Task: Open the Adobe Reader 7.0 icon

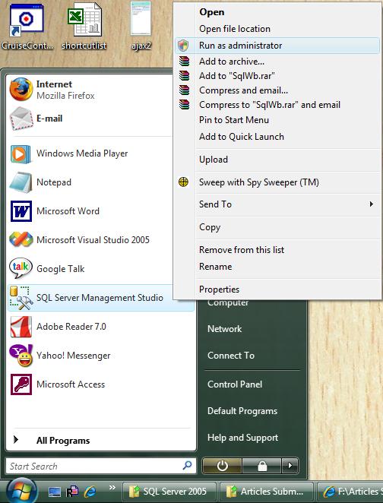Action: point(21,327)
